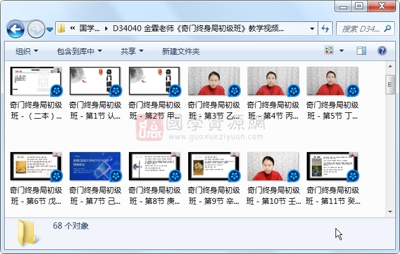Click D34040 金霖老师 folder breadcrumb
This screenshot has height=254, width=400.
pyautogui.click(x=198, y=28)
